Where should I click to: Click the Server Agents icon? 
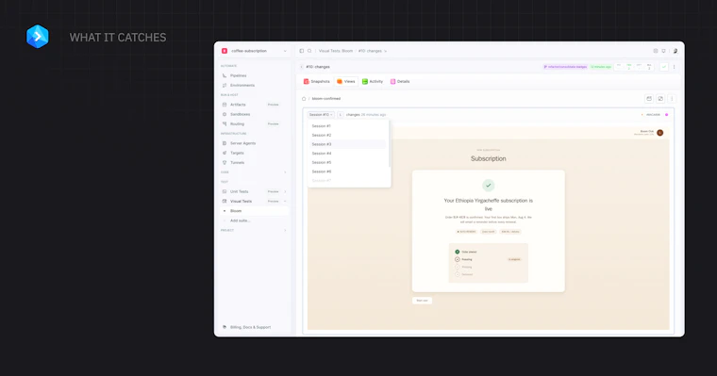pos(225,143)
